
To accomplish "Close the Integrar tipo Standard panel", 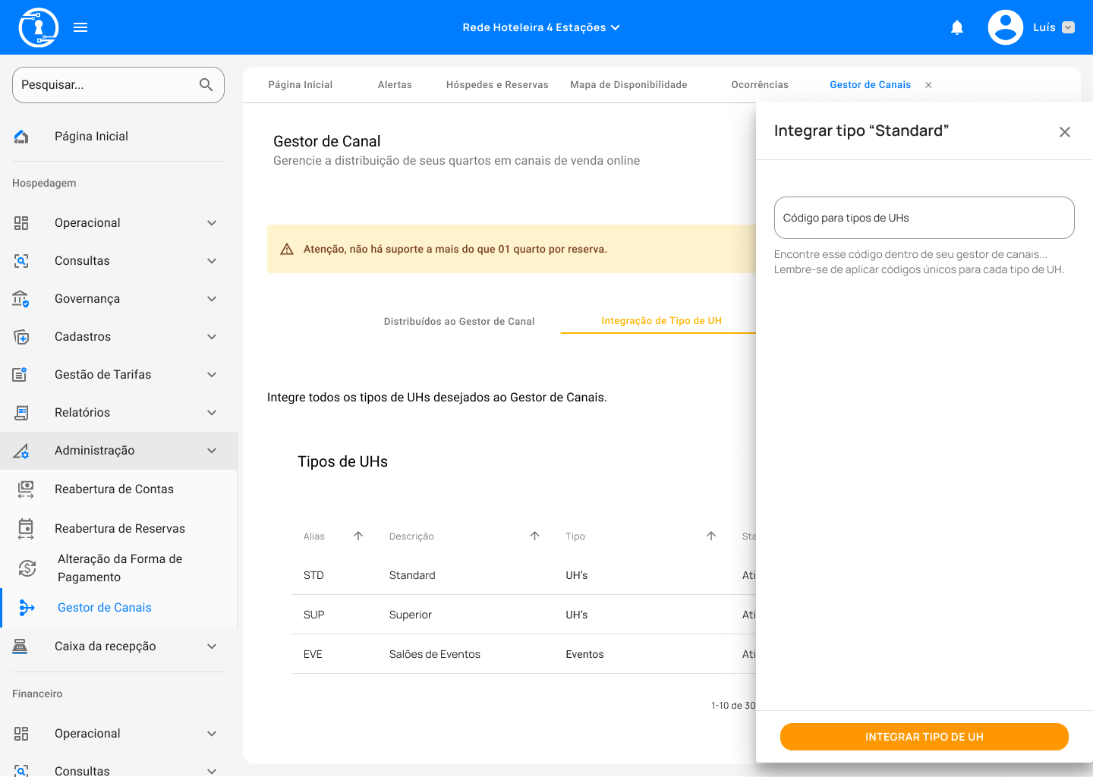I will pyautogui.click(x=1064, y=132).
